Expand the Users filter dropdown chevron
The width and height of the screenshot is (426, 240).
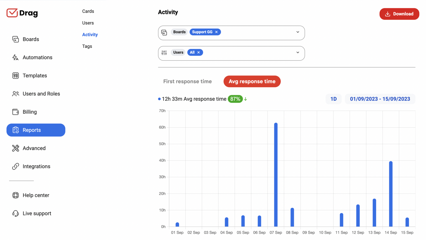(298, 52)
